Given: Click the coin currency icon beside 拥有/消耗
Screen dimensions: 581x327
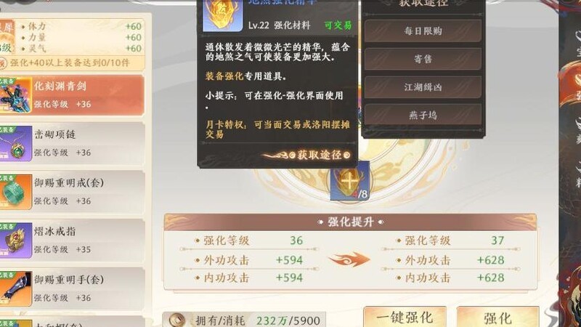Looking at the screenshot, I should (x=176, y=320).
